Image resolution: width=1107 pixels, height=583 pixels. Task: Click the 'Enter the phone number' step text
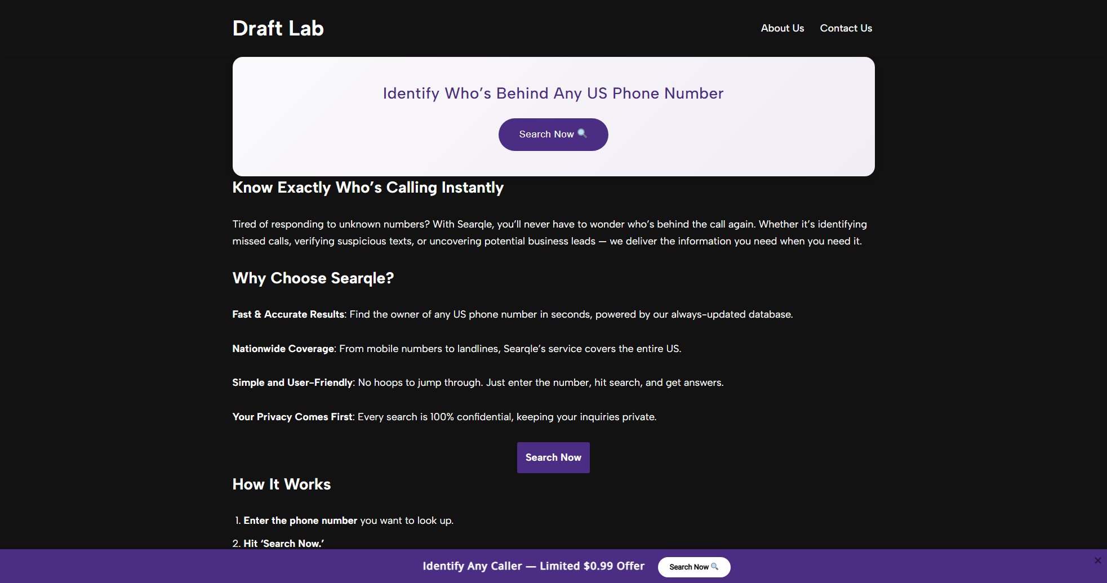tap(300, 520)
